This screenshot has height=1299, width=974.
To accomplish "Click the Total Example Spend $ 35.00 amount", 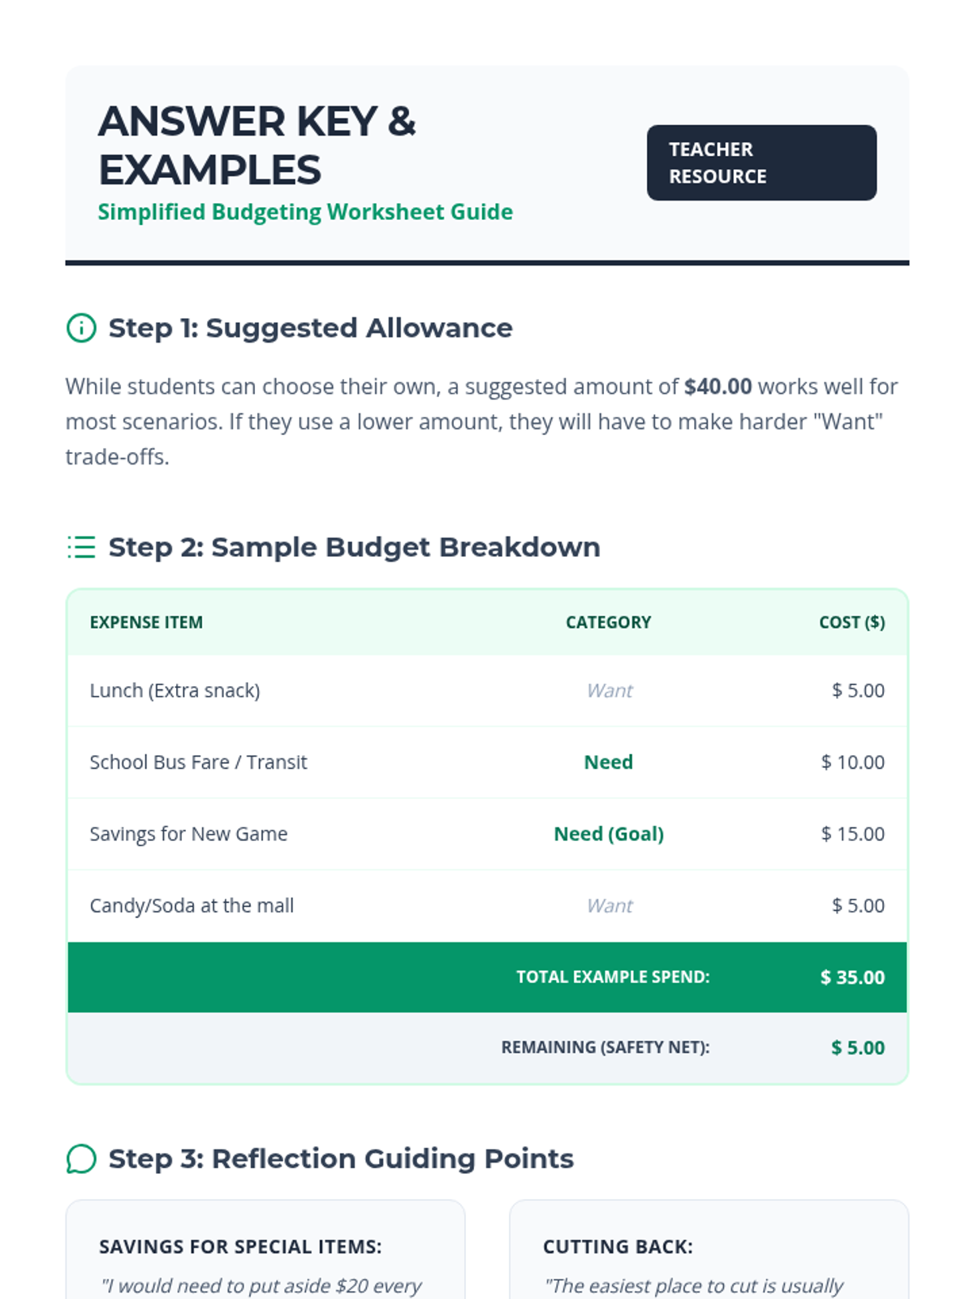I will 852,977.
